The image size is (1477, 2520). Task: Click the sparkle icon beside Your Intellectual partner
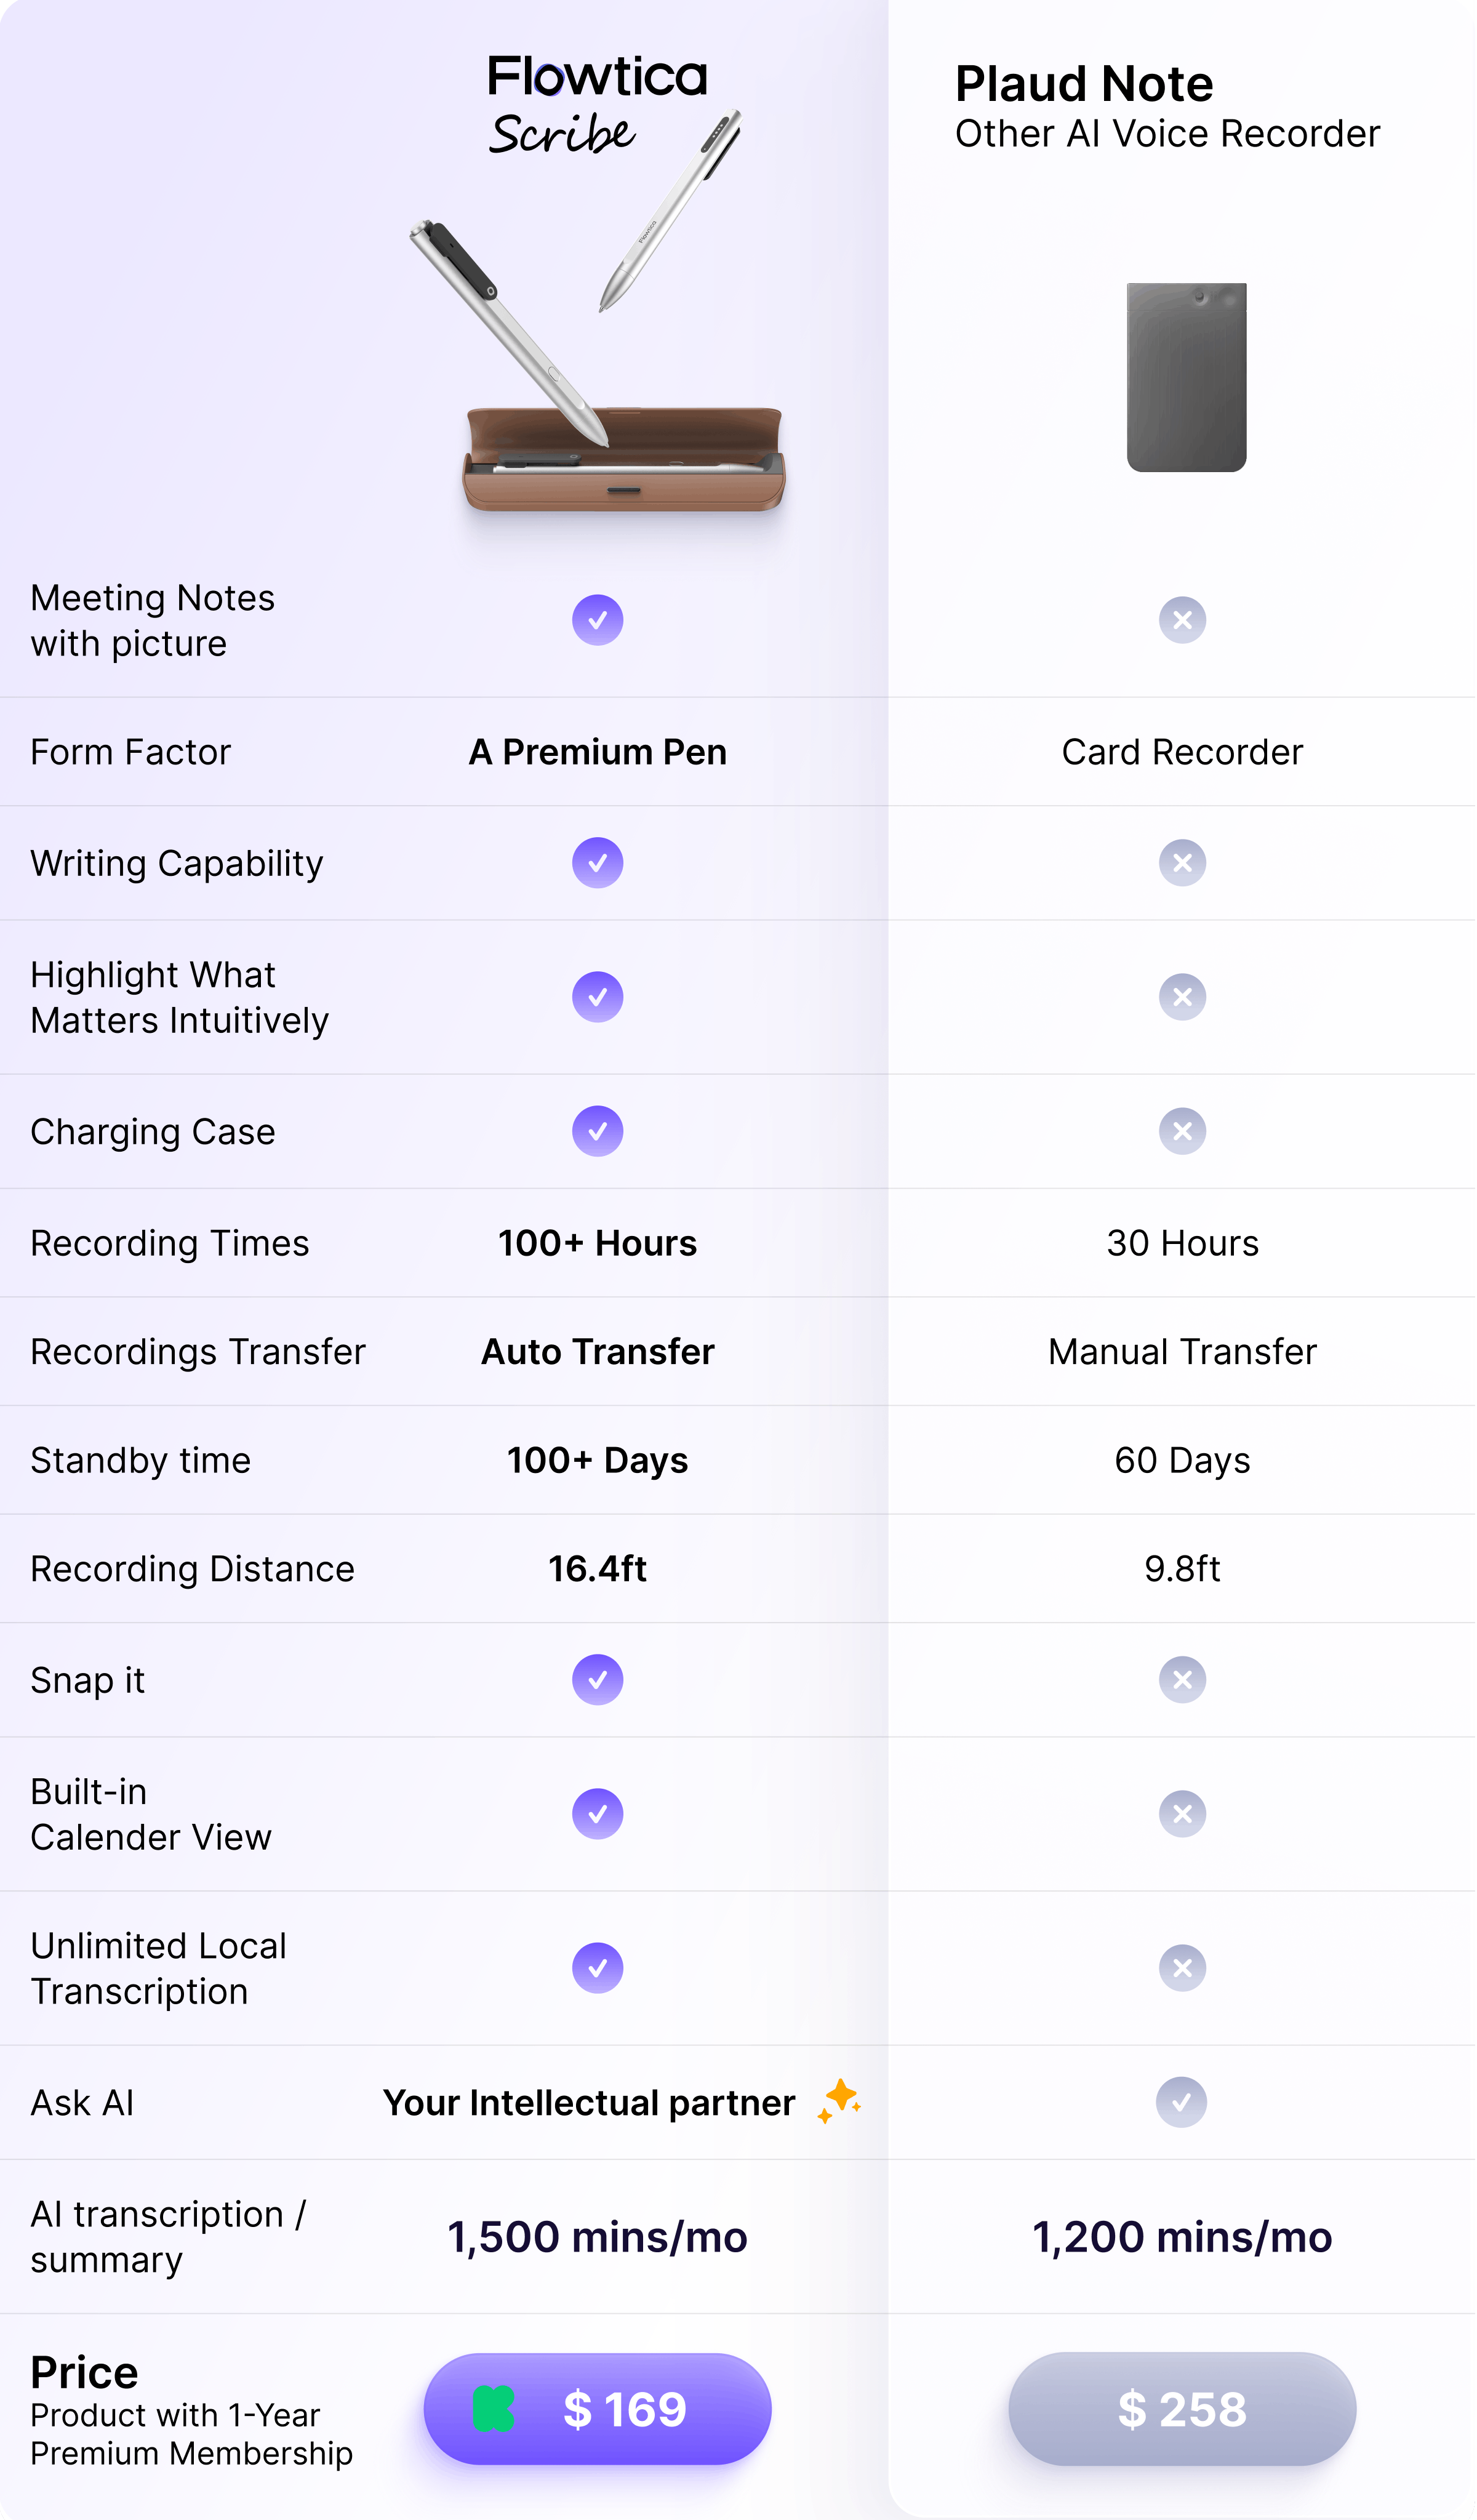(x=839, y=2102)
